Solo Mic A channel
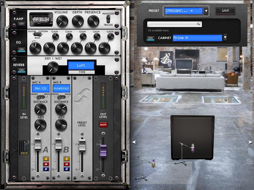This screenshot has height=190, width=254. tap(46, 159)
